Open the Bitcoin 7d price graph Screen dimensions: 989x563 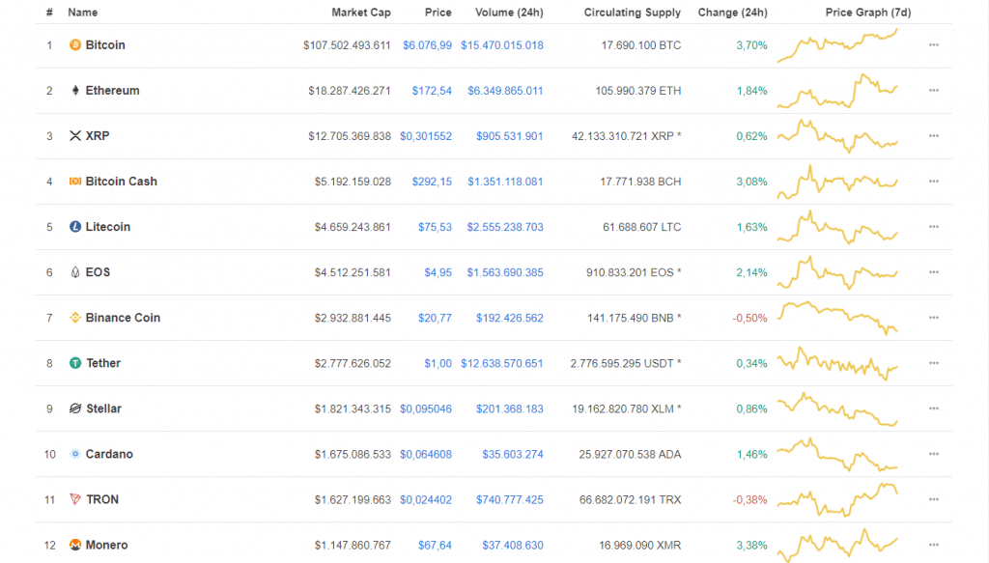tap(837, 45)
